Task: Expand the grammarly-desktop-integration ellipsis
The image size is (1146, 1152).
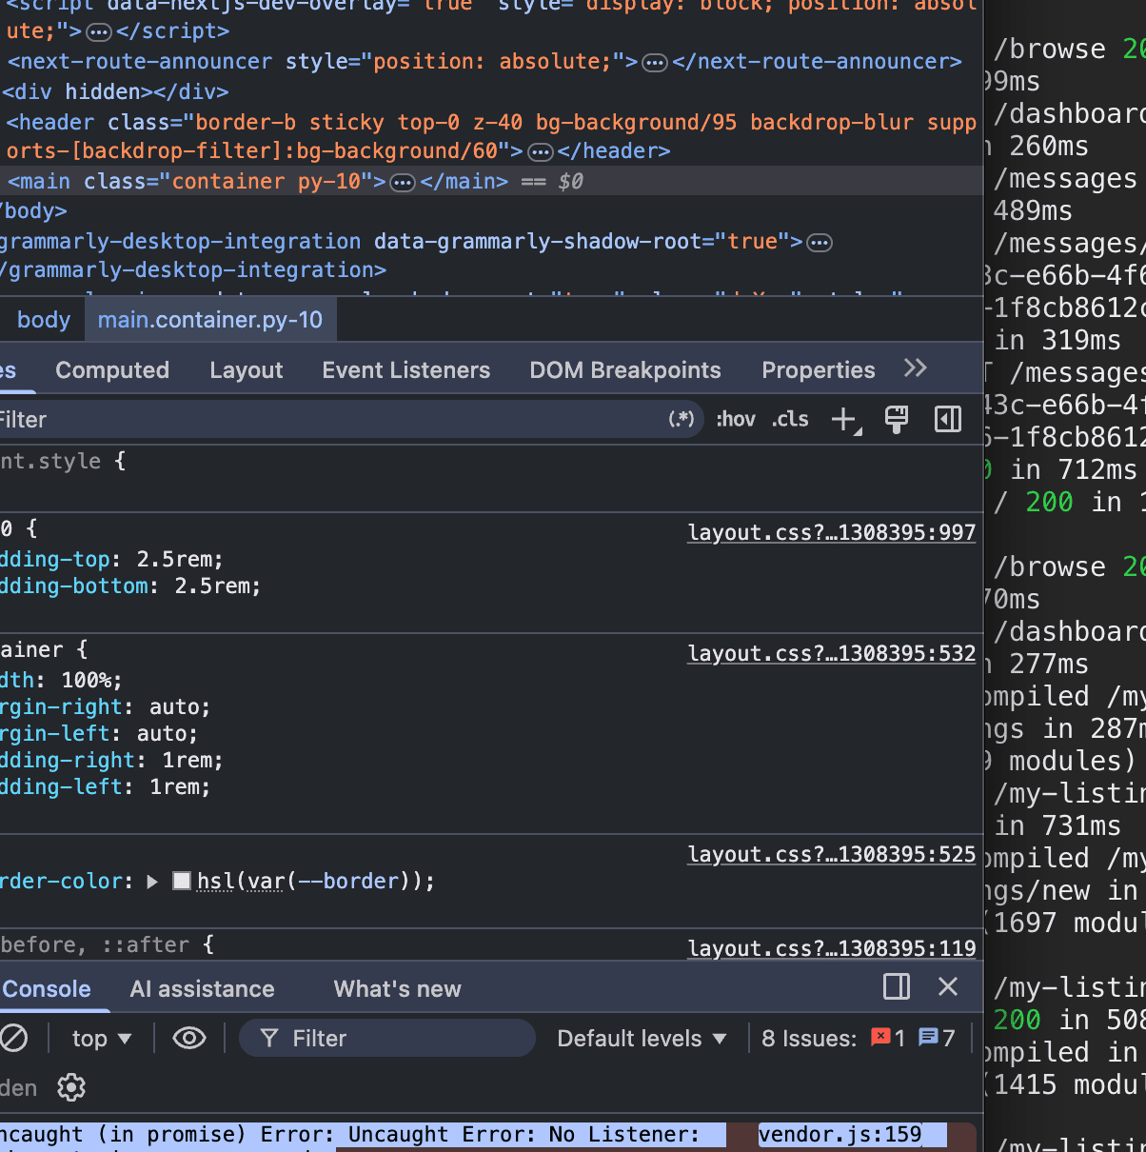Action: click(x=820, y=243)
